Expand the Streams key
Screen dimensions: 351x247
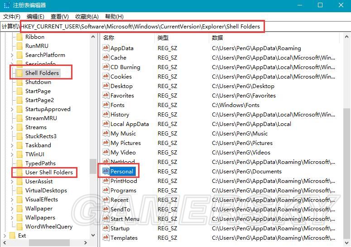12,127
